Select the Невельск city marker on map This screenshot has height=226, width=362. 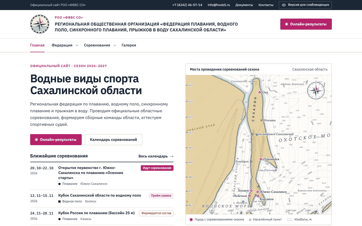249,196
